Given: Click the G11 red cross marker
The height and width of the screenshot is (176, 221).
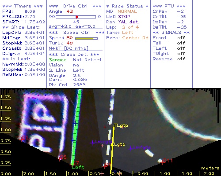Looking at the screenshot, I should click(x=162, y=162).
